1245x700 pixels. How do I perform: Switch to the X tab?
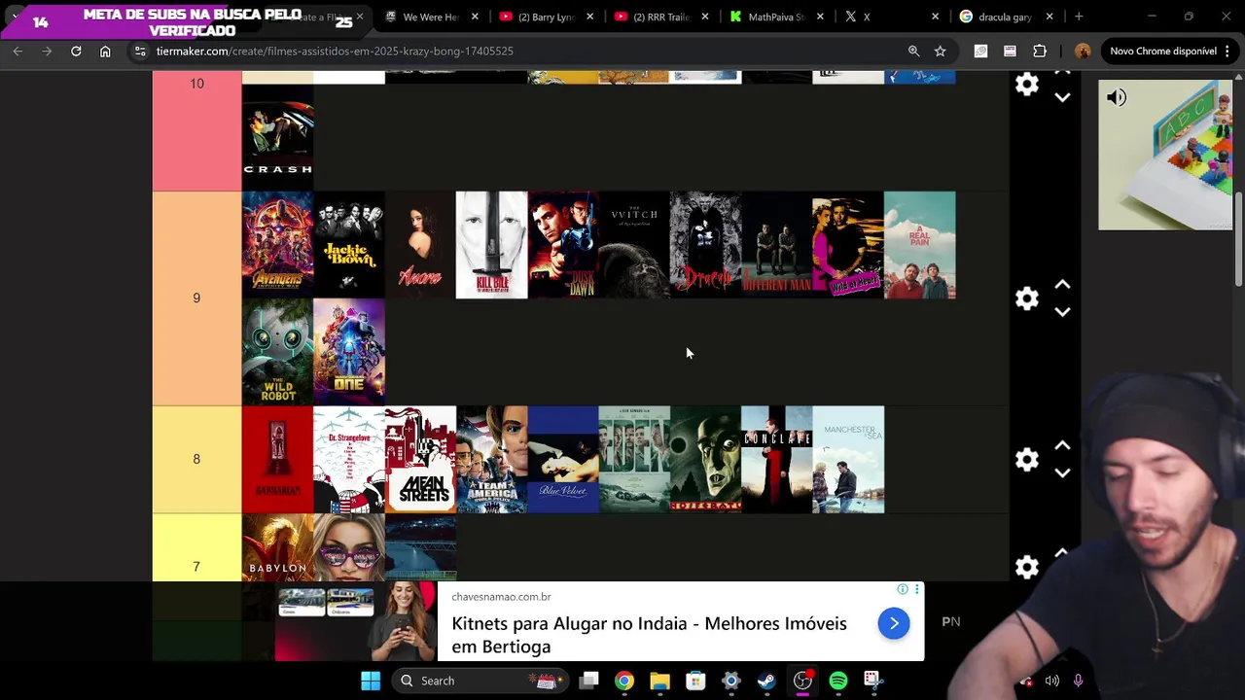pos(890,17)
